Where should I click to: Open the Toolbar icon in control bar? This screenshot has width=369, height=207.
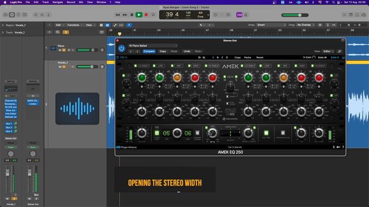click(x=24, y=15)
